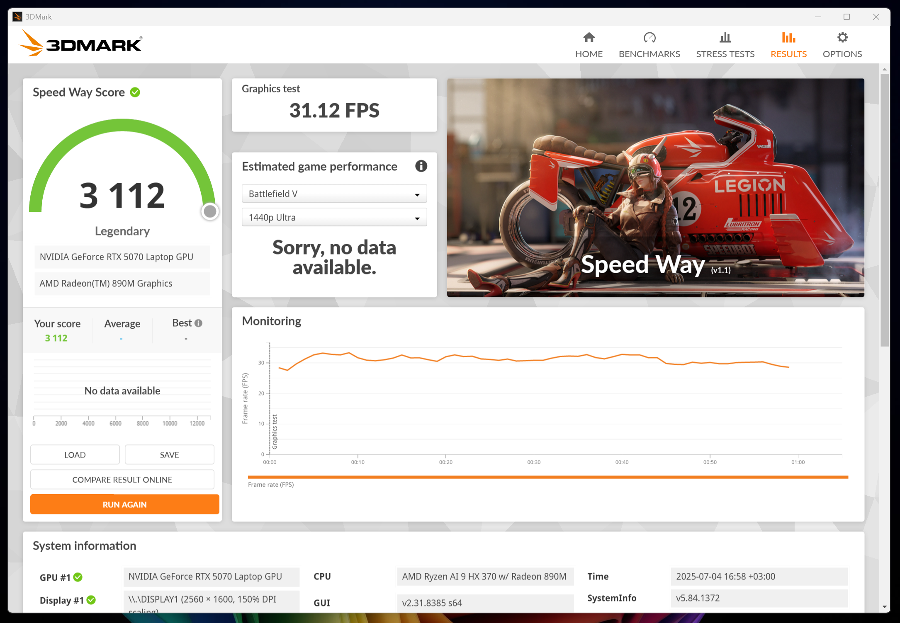
Task: Click the vertical scrollbar thumb
Action: coord(884,210)
